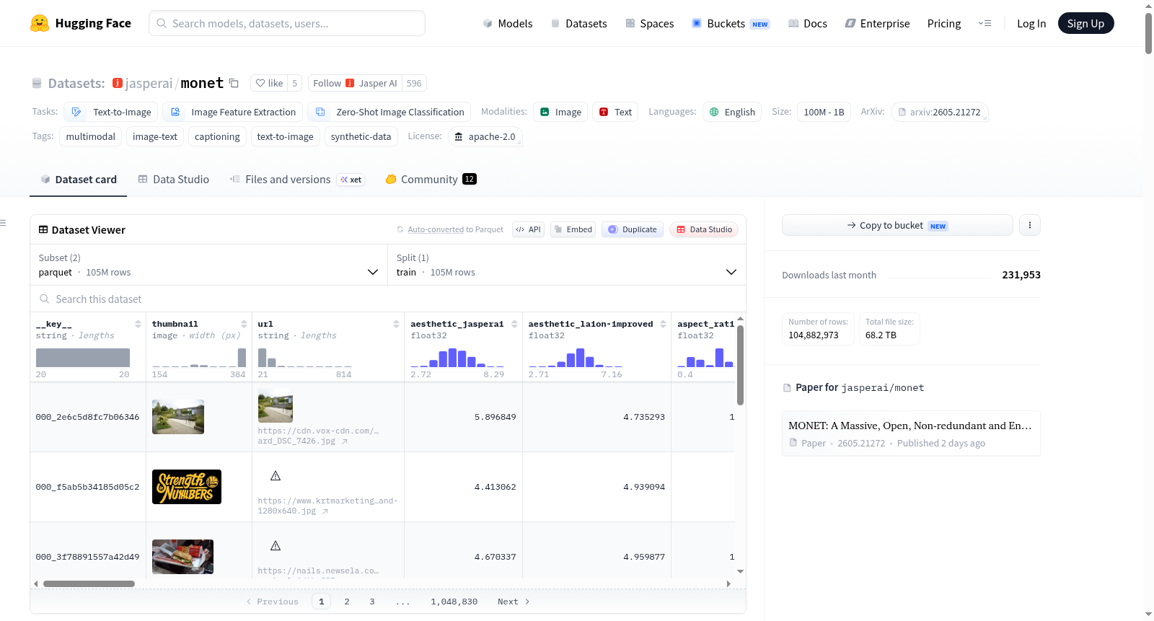
Task: Click the multimodal tag
Action: tap(91, 136)
